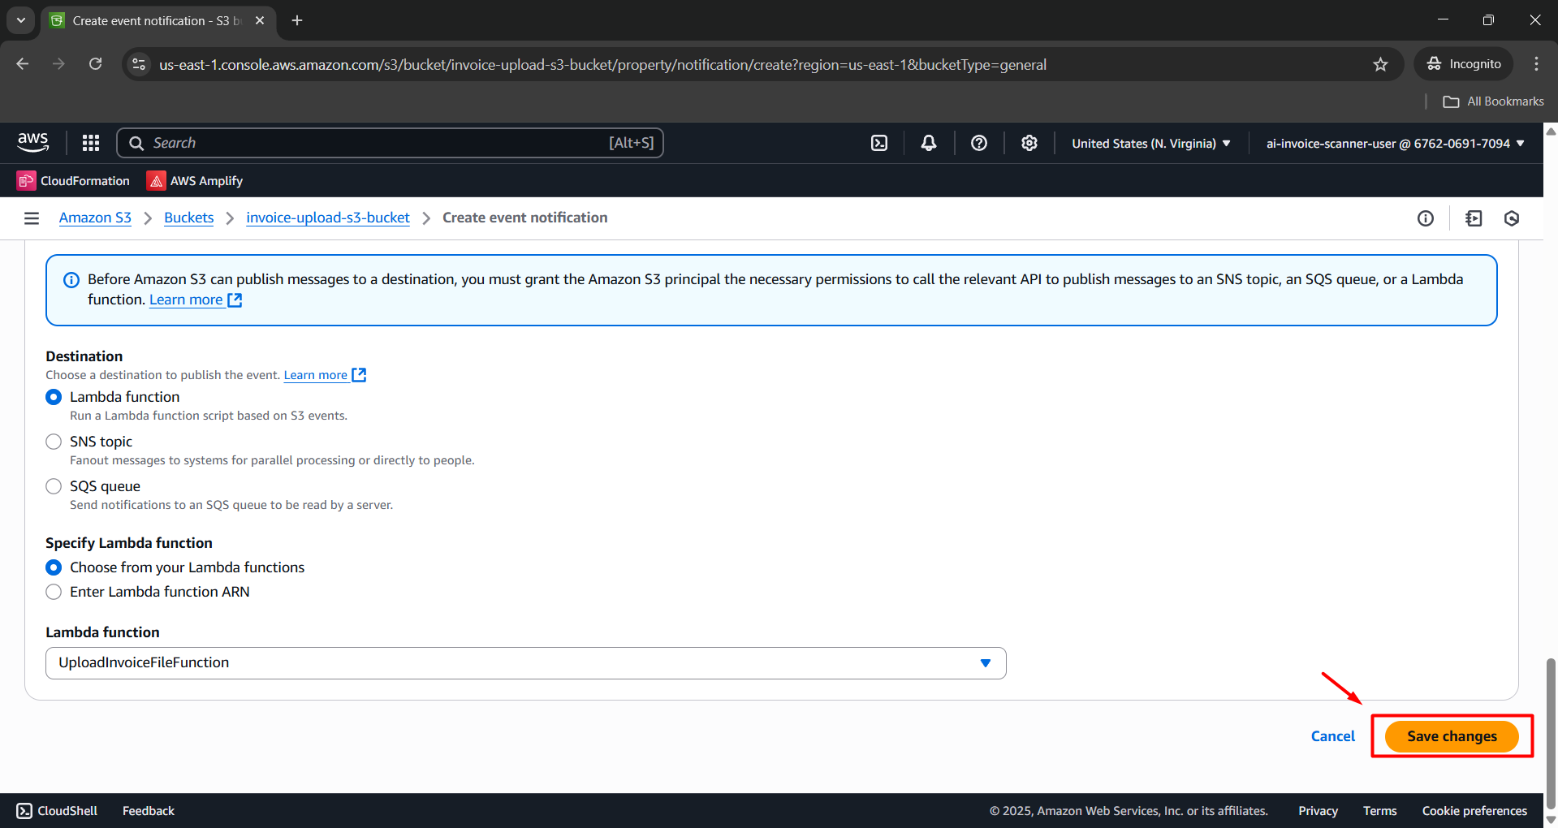Choose Enter Lambda function ARN option
Image resolution: width=1558 pixels, height=828 pixels.
coord(54,592)
